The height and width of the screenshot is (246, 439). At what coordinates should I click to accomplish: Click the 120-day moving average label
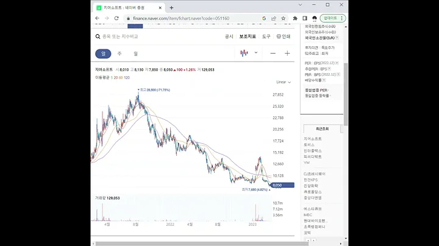click(x=127, y=78)
